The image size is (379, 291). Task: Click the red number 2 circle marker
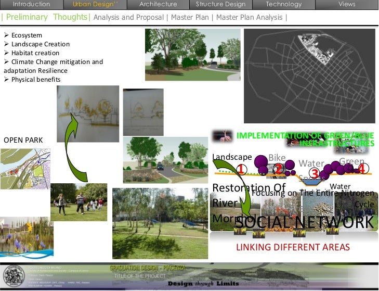pos(278,169)
